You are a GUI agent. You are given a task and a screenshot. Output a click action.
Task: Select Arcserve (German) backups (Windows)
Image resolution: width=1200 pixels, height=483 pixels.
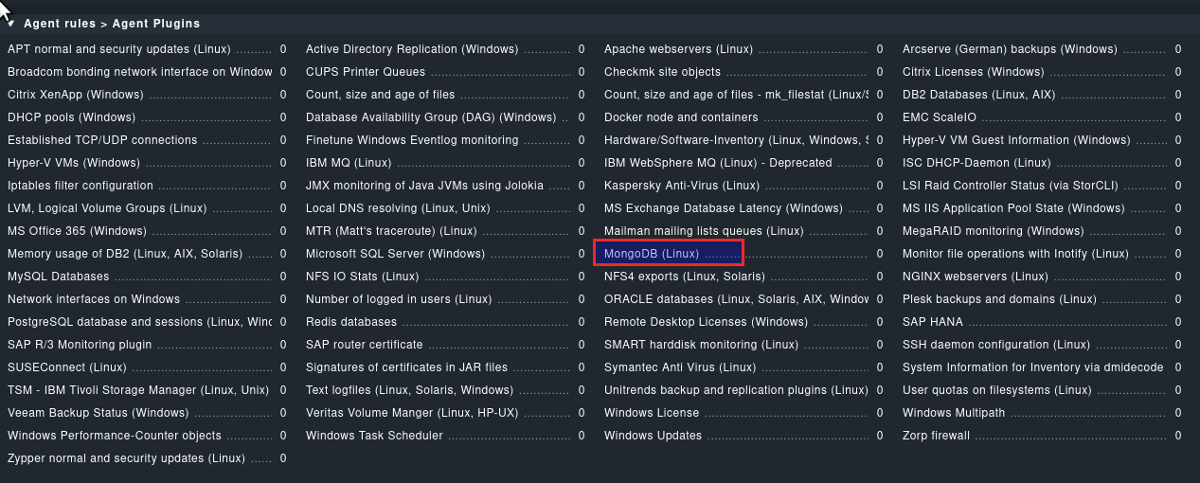tap(1010, 49)
